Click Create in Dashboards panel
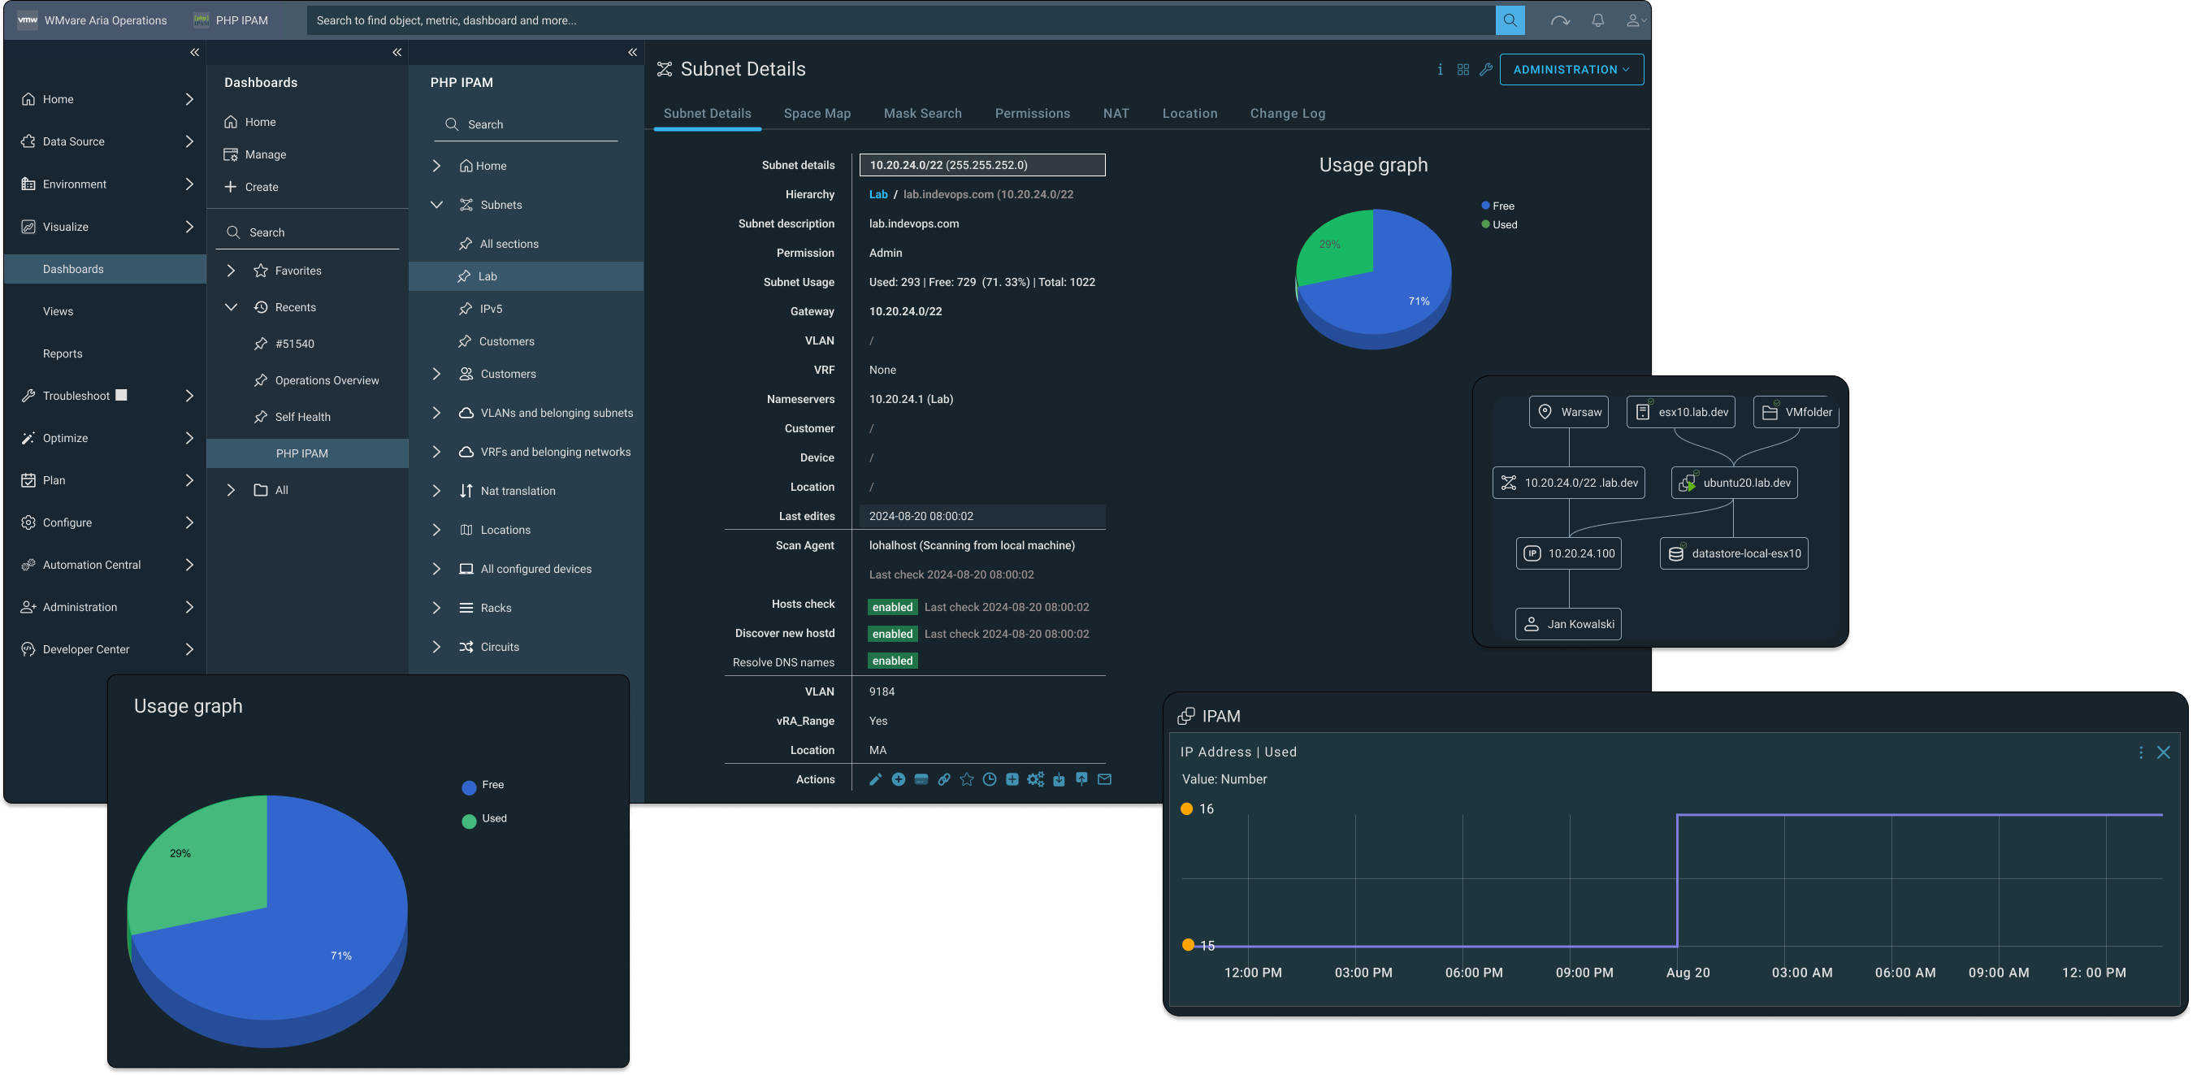This screenshot has width=2197, height=1075. tap(251, 187)
